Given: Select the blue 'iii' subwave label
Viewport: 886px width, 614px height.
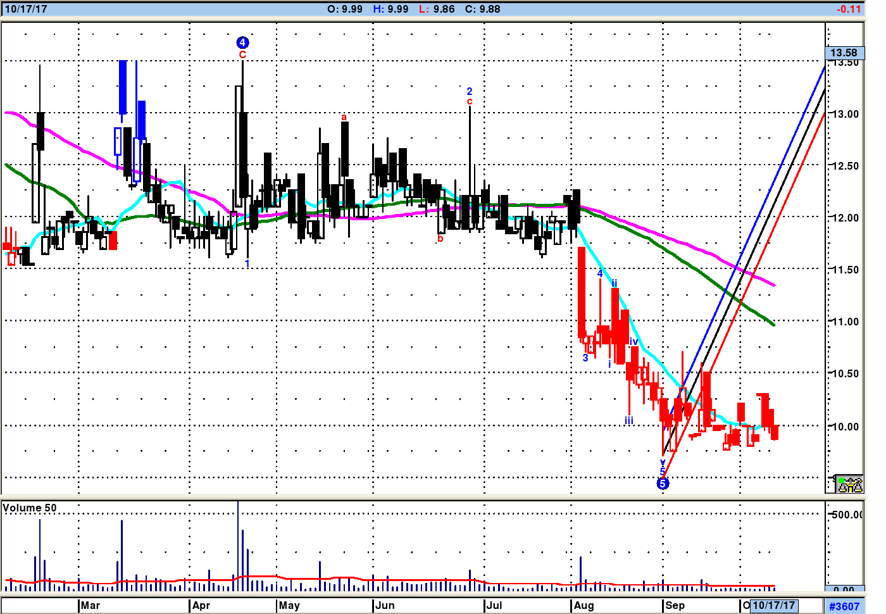Looking at the screenshot, I should tap(628, 420).
